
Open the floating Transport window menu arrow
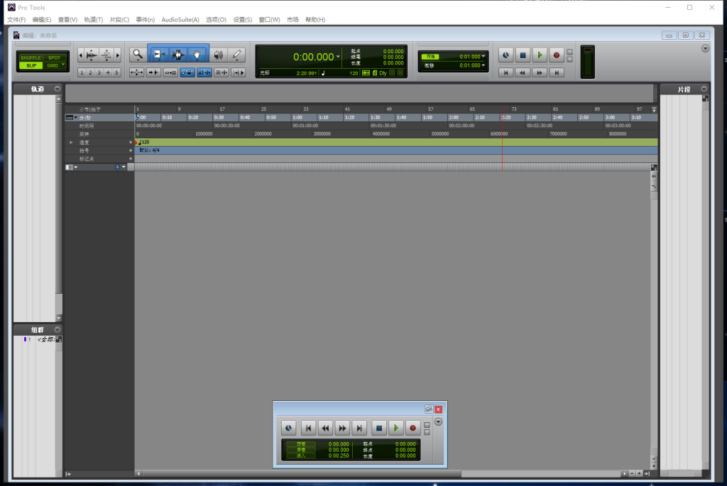tap(438, 421)
